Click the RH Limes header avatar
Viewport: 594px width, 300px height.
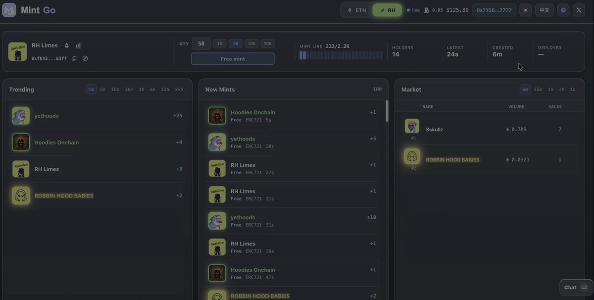tap(18, 51)
